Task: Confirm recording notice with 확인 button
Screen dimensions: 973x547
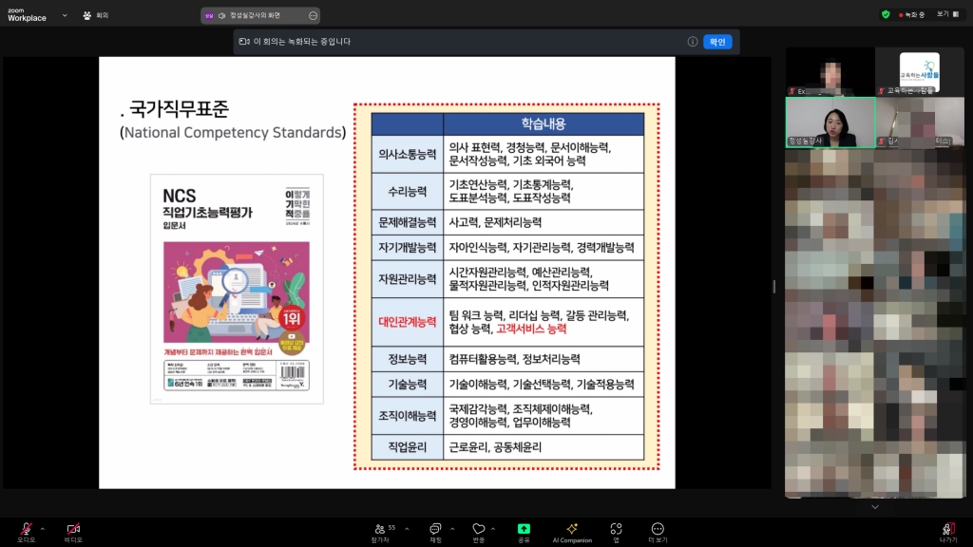Action: [x=717, y=42]
